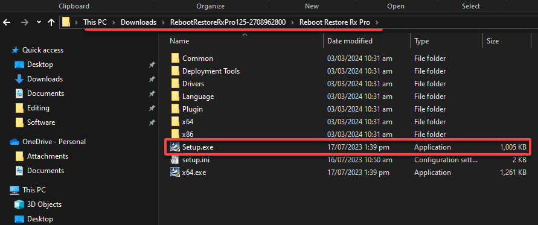This screenshot has height=225, width=538.
Task: Open Downloads in Quick access
Action: 45,79
